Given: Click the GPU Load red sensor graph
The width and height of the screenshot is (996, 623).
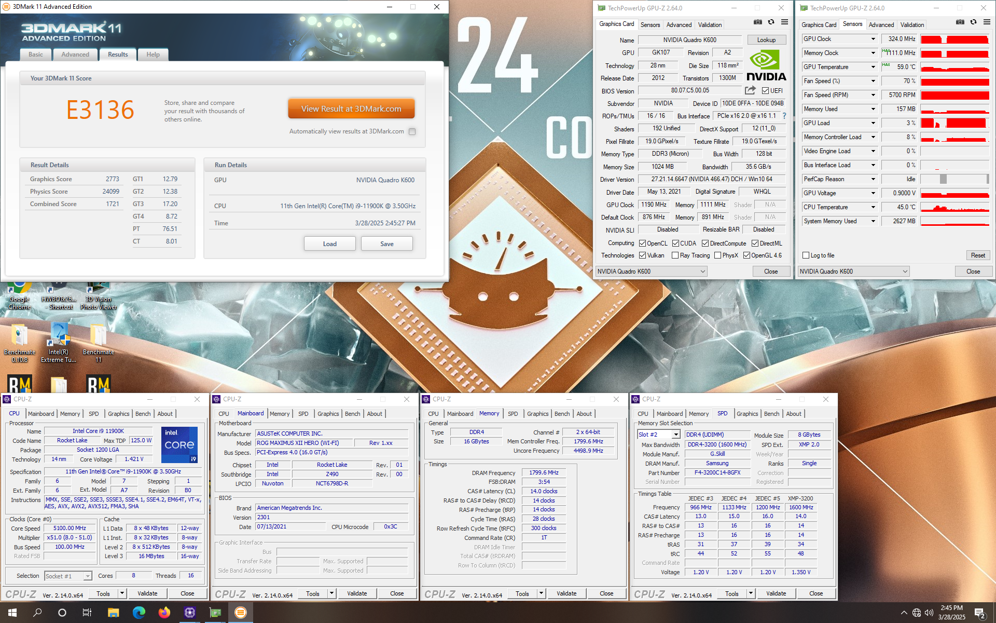Looking at the screenshot, I should tap(955, 123).
